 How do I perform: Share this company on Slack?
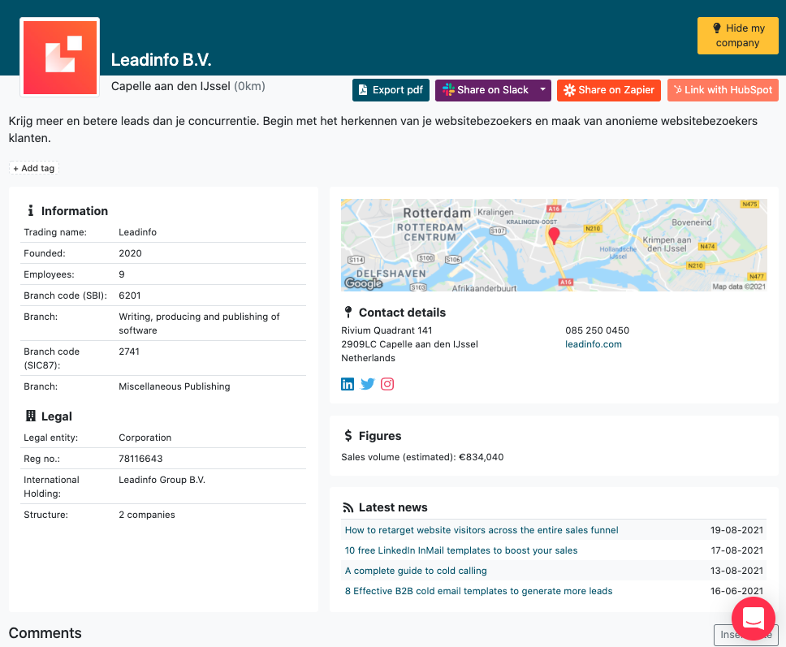486,90
